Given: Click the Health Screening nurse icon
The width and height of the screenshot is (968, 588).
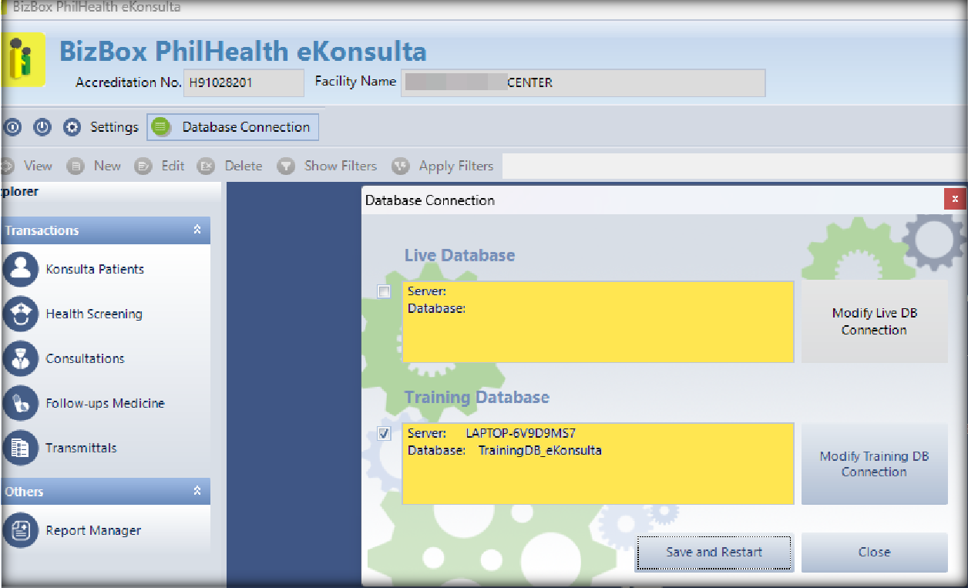Looking at the screenshot, I should 21,314.
